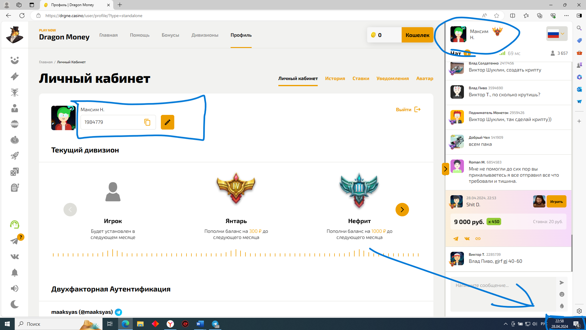Open notifications bell in left sidebar
This screenshot has height=330, width=586.
coord(15,273)
